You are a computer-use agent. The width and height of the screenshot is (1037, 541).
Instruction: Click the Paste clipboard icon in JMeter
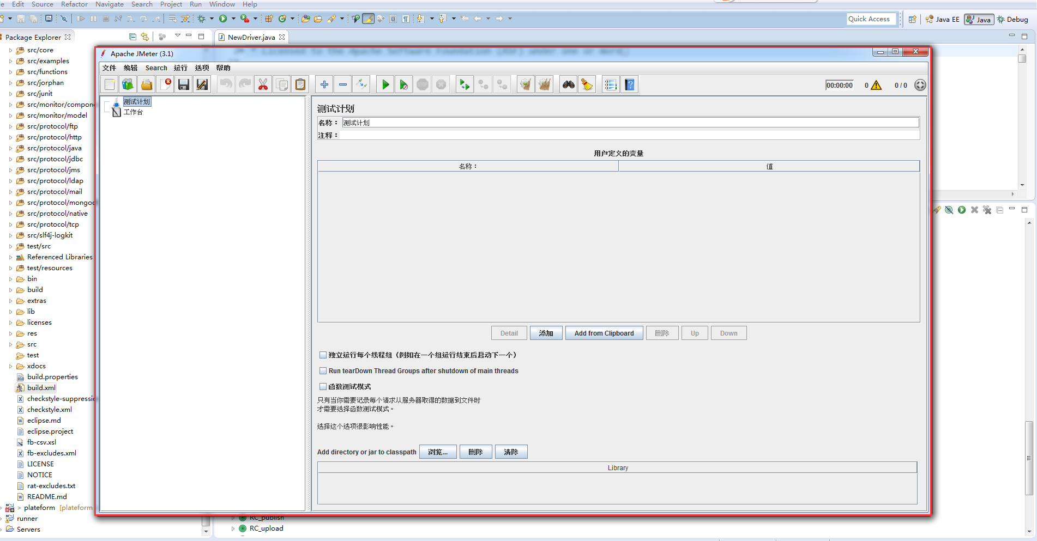(x=300, y=84)
